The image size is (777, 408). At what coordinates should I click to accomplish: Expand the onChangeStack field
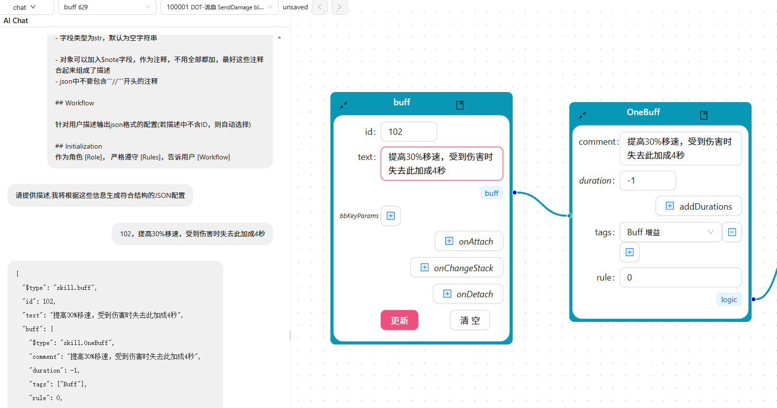point(457,268)
